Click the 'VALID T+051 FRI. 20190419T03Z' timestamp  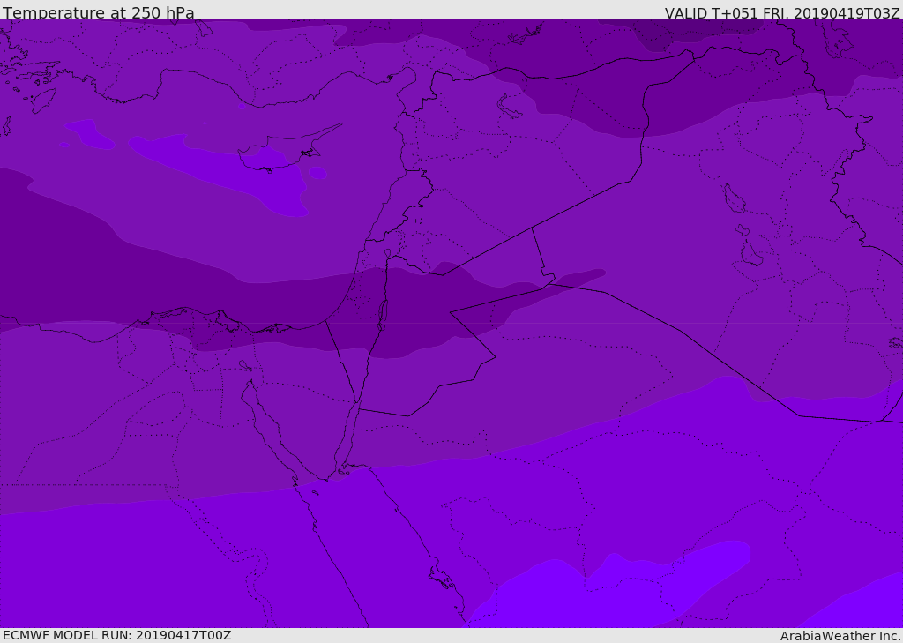tap(782, 13)
